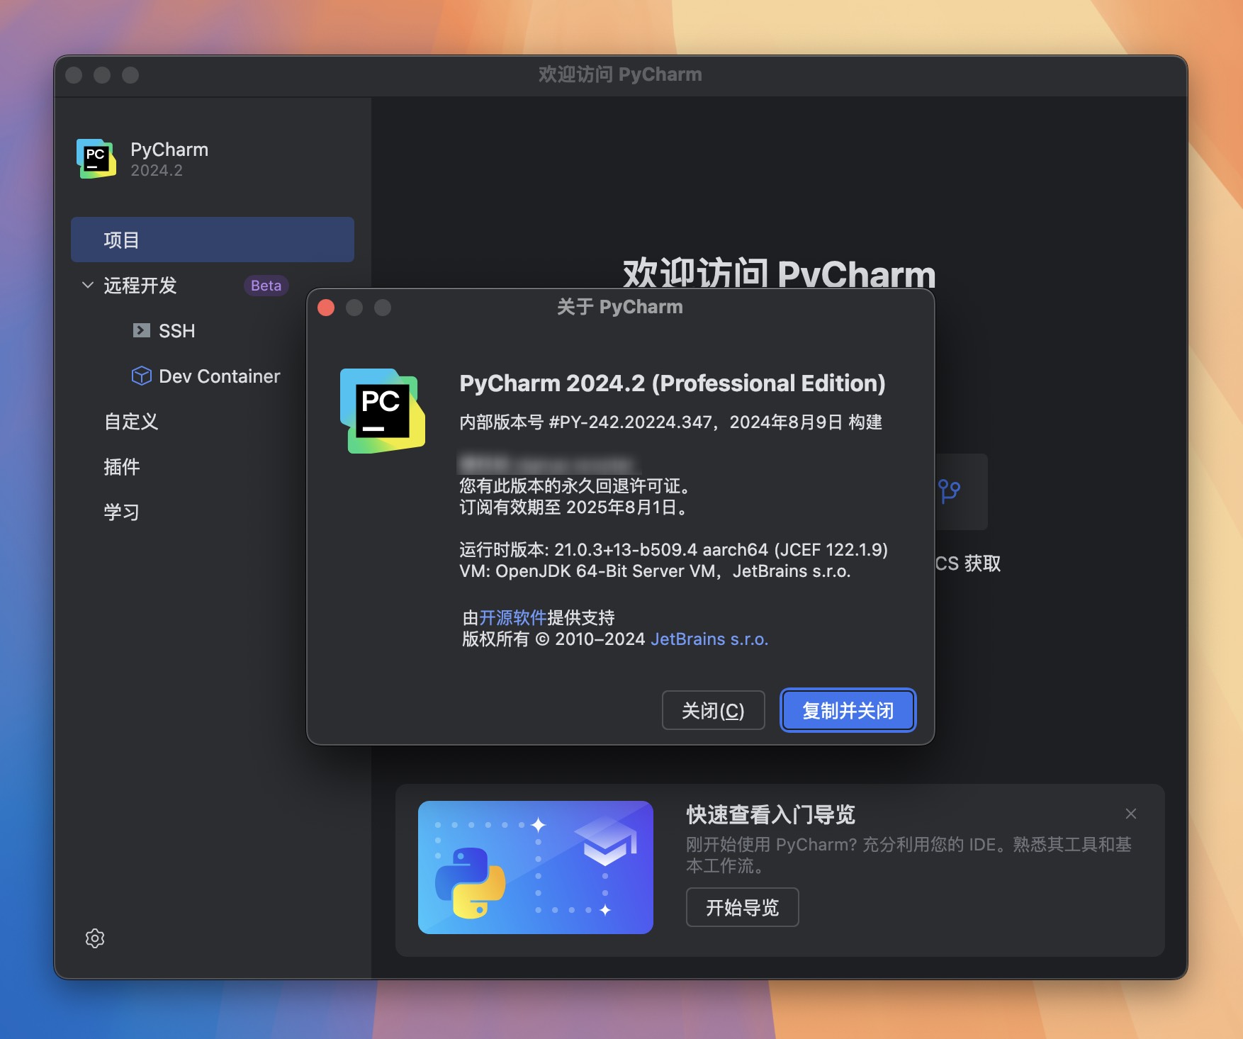Click the PyCharm logo in the sidebar header
The width and height of the screenshot is (1243, 1039).
96,159
